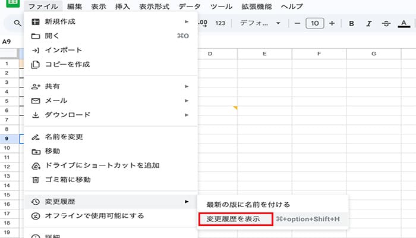Open the ツール menu

(221, 7)
